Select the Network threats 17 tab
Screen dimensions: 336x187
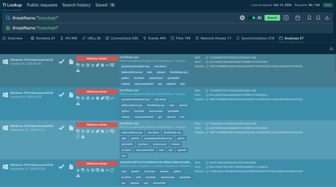213,38
